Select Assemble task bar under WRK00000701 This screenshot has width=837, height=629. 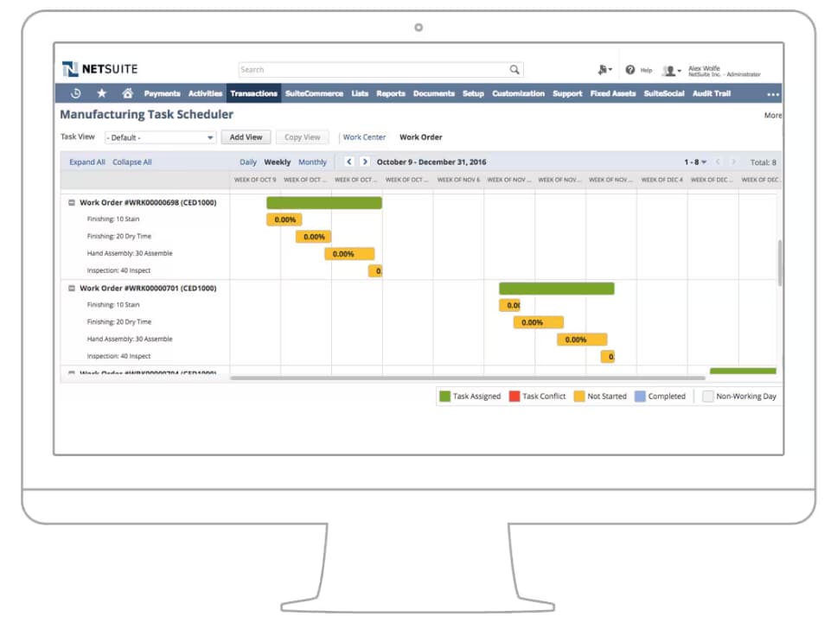tap(582, 340)
